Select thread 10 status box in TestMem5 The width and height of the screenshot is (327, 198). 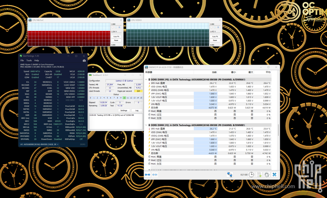pos(124,98)
